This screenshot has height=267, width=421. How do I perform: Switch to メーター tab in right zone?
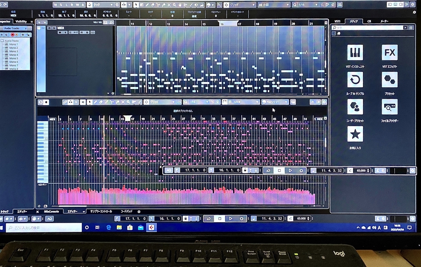pos(385,21)
